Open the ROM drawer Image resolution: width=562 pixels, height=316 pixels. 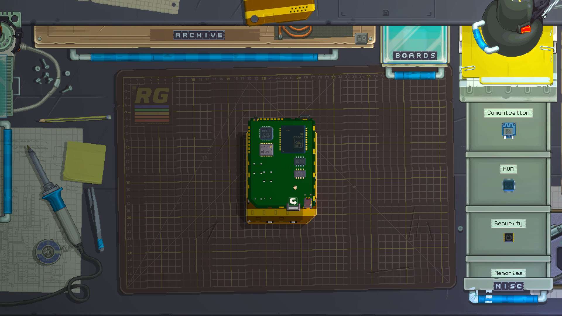point(508,169)
